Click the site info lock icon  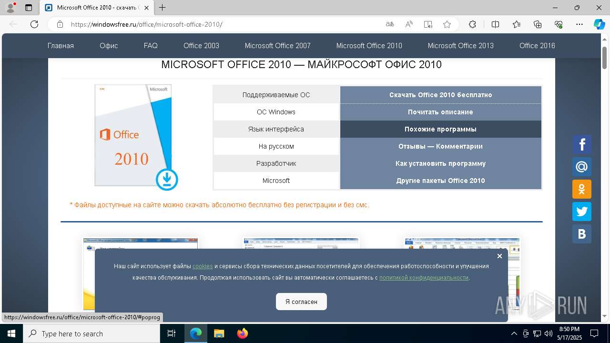[x=60, y=24]
